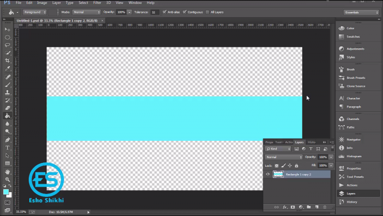Screen dimensions: 383x216
Task: Open the Layer menu
Action: click(x=56, y=3)
